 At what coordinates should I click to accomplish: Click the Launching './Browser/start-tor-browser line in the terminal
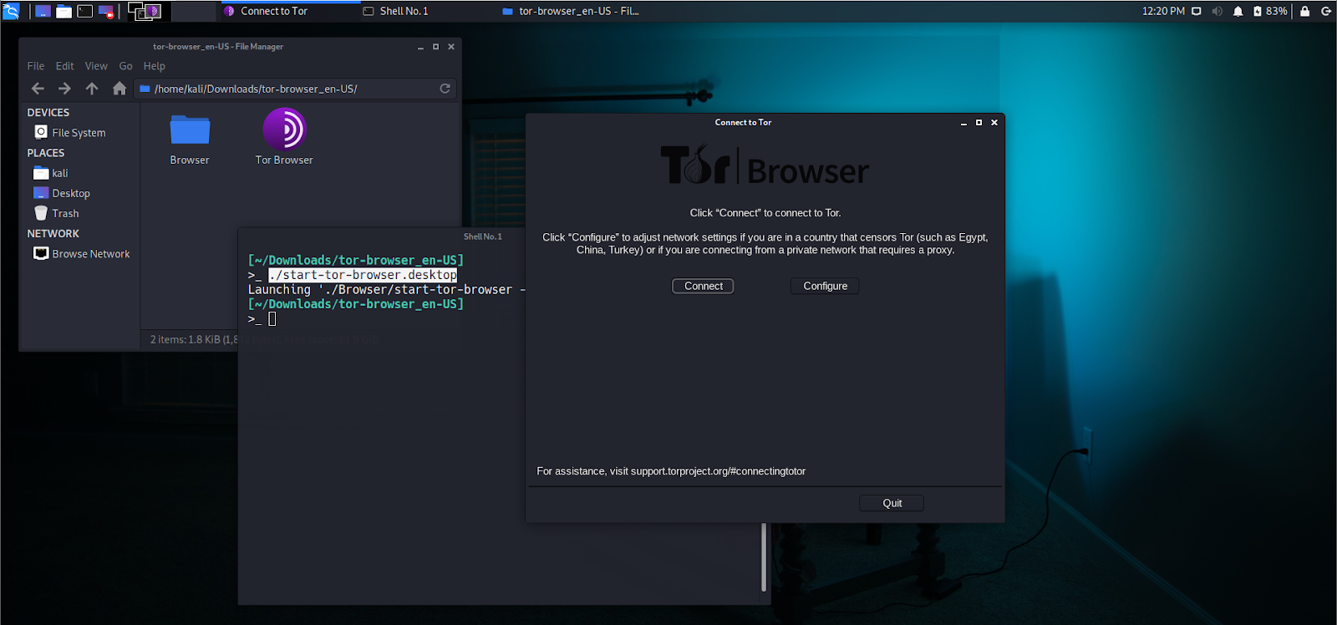[x=386, y=290]
